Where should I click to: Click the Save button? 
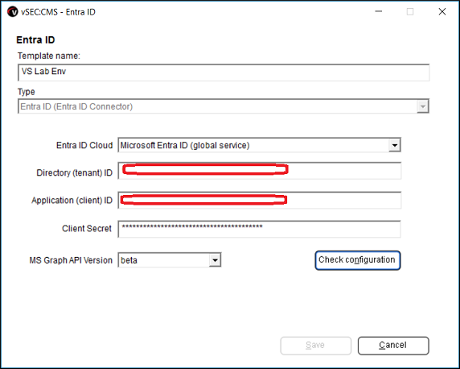(316, 346)
